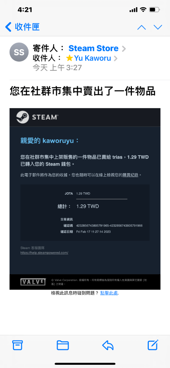Tap recipient name Yu Kaworu
The height and width of the screenshot is (368, 170).
tap(92, 58)
